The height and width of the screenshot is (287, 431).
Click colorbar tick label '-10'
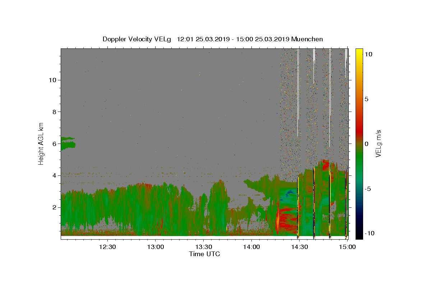pyautogui.click(x=370, y=234)
